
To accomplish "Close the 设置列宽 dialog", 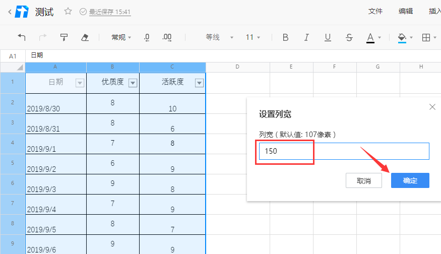I will click(x=432, y=107).
